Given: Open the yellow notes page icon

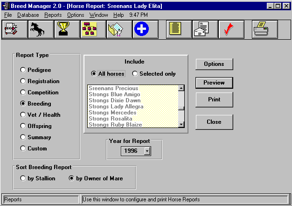Looking at the screenshot, I should click(x=179, y=30).
